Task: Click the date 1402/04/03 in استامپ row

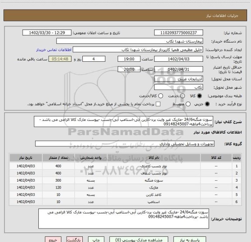Action: [26, 202]
